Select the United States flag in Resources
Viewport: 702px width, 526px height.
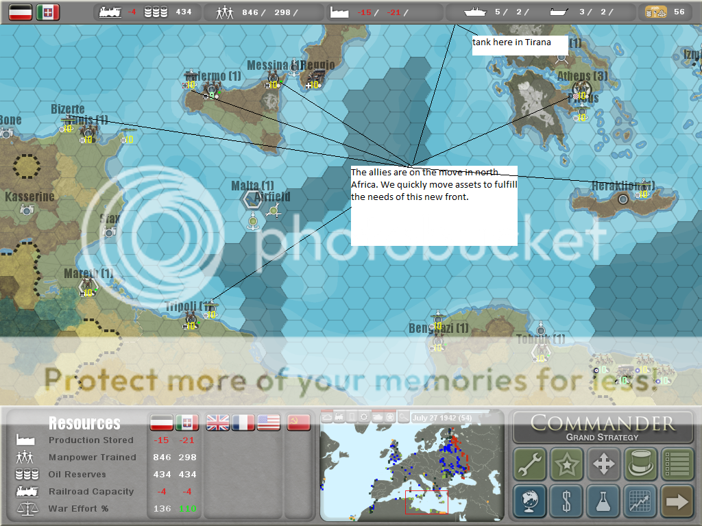coord(269,423)
